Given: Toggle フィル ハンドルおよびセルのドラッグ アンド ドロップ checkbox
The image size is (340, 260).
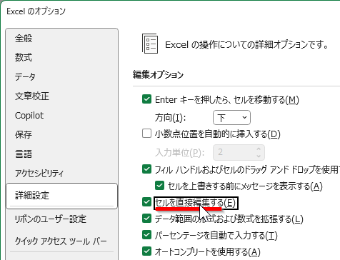Looking at the screenshot, I should [146, 169].
